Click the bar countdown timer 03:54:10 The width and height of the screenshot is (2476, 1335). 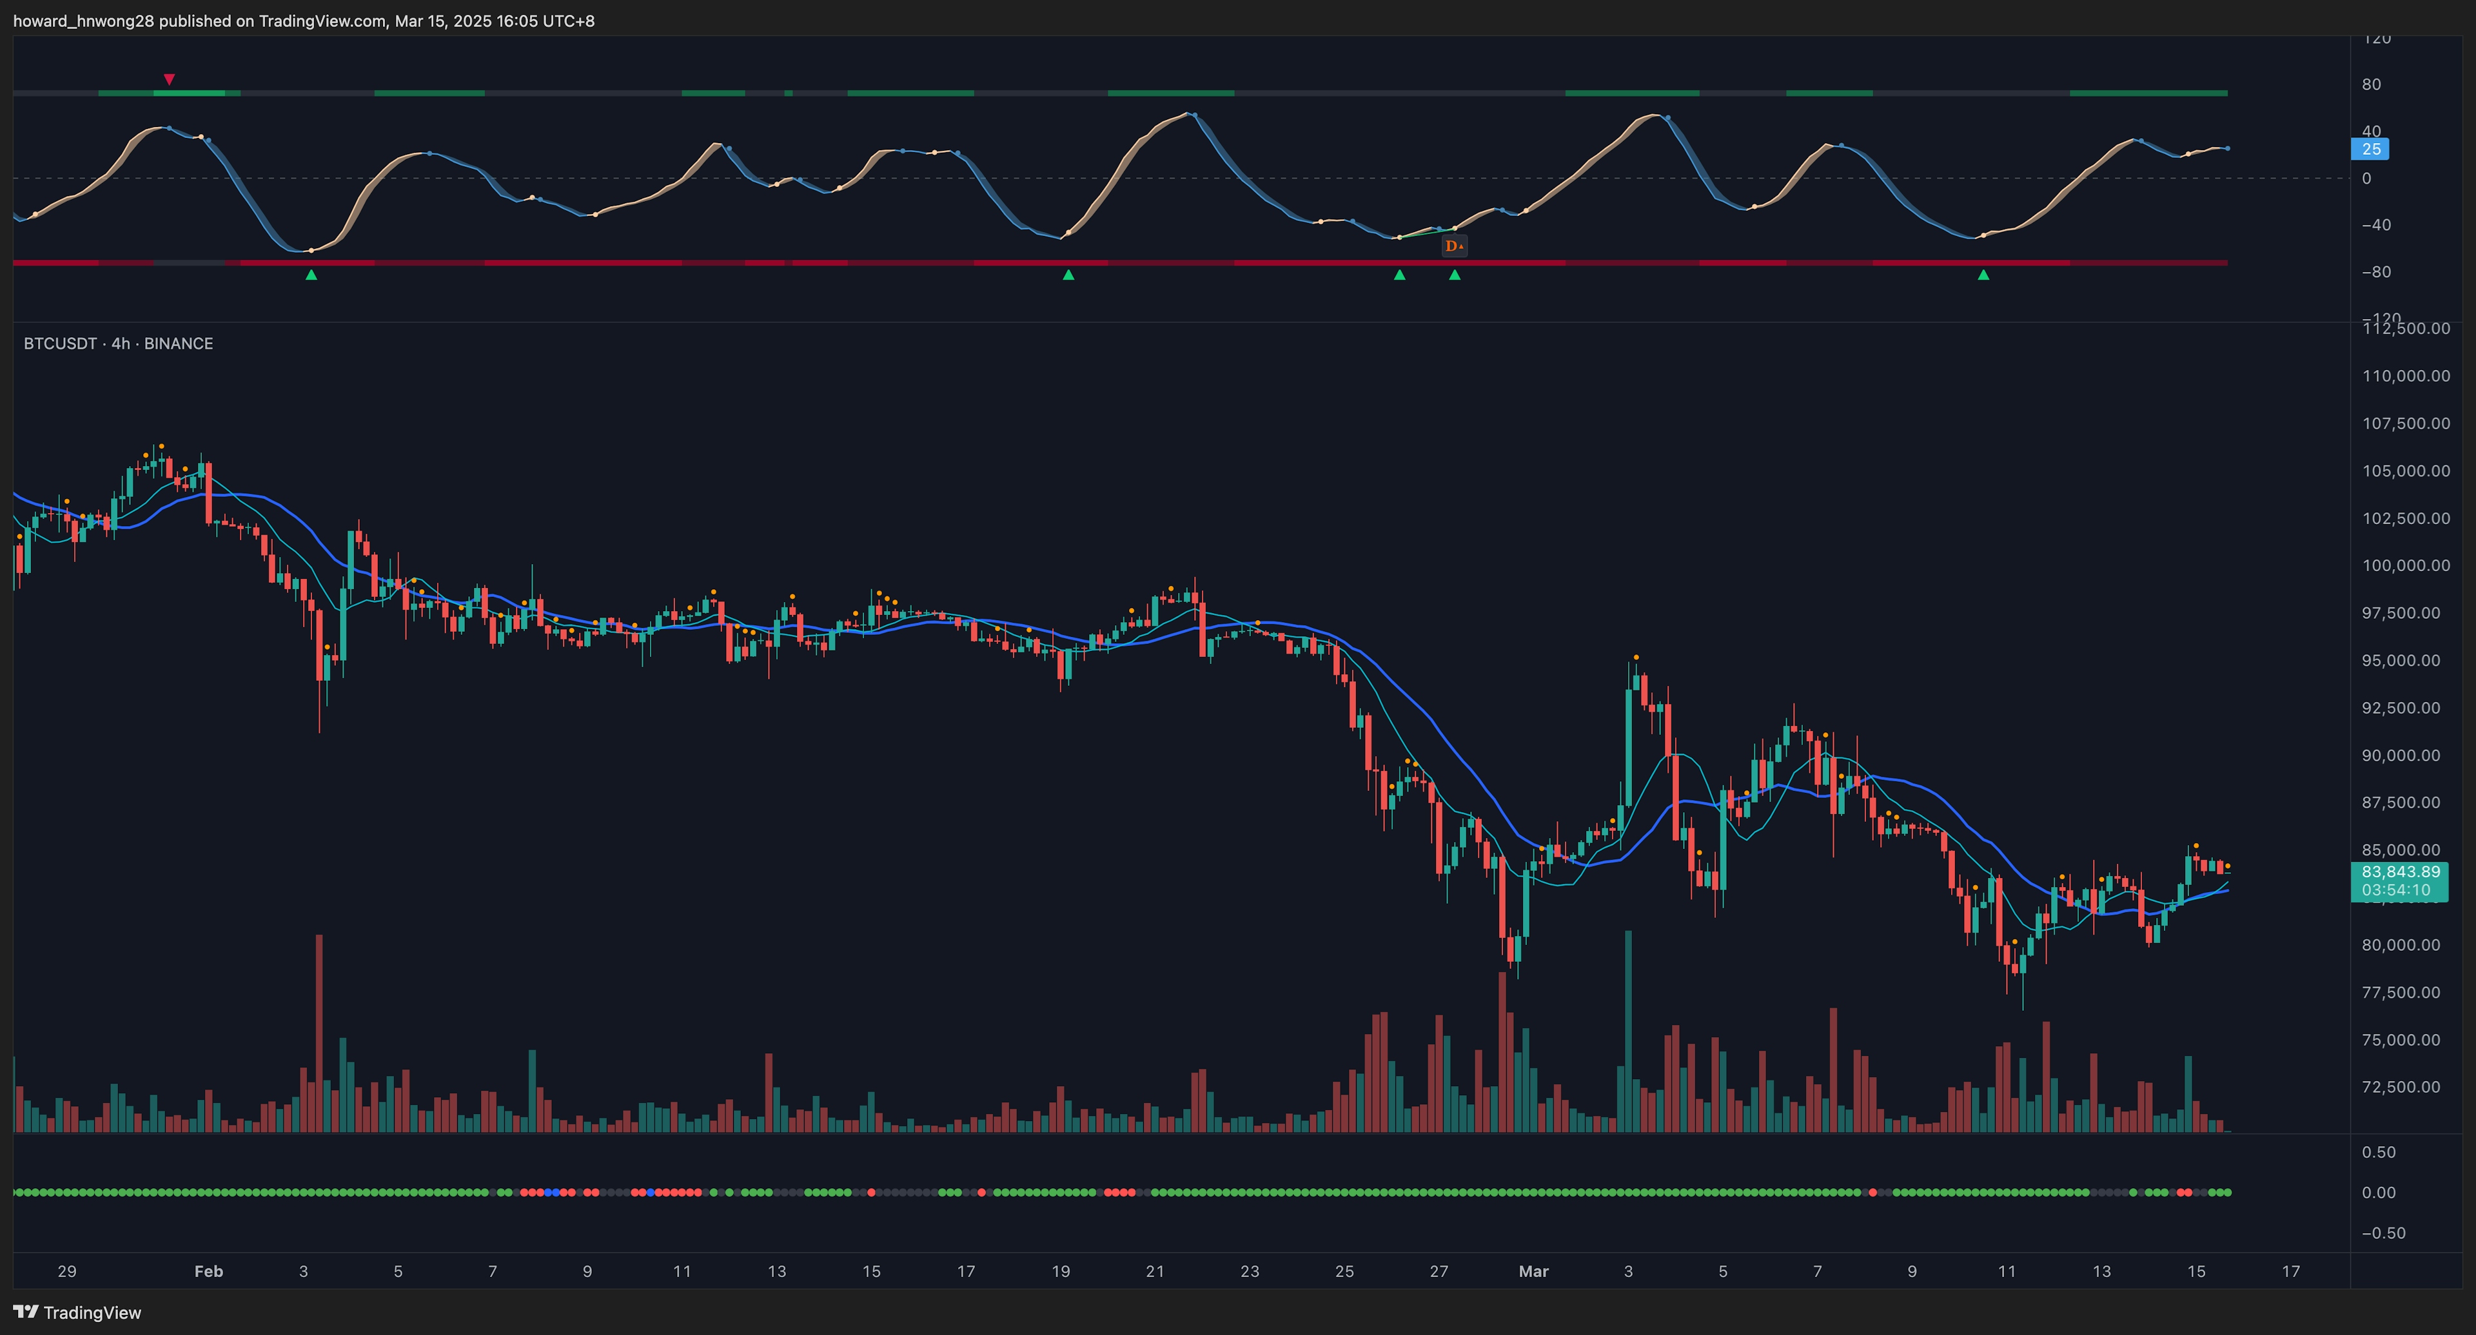2395,890
